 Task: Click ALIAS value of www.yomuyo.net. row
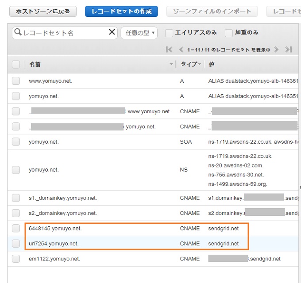click(253, 81)
